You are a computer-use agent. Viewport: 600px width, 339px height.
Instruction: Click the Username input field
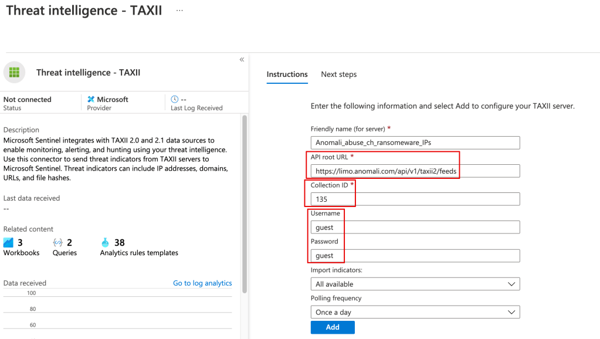pos(415,228)
